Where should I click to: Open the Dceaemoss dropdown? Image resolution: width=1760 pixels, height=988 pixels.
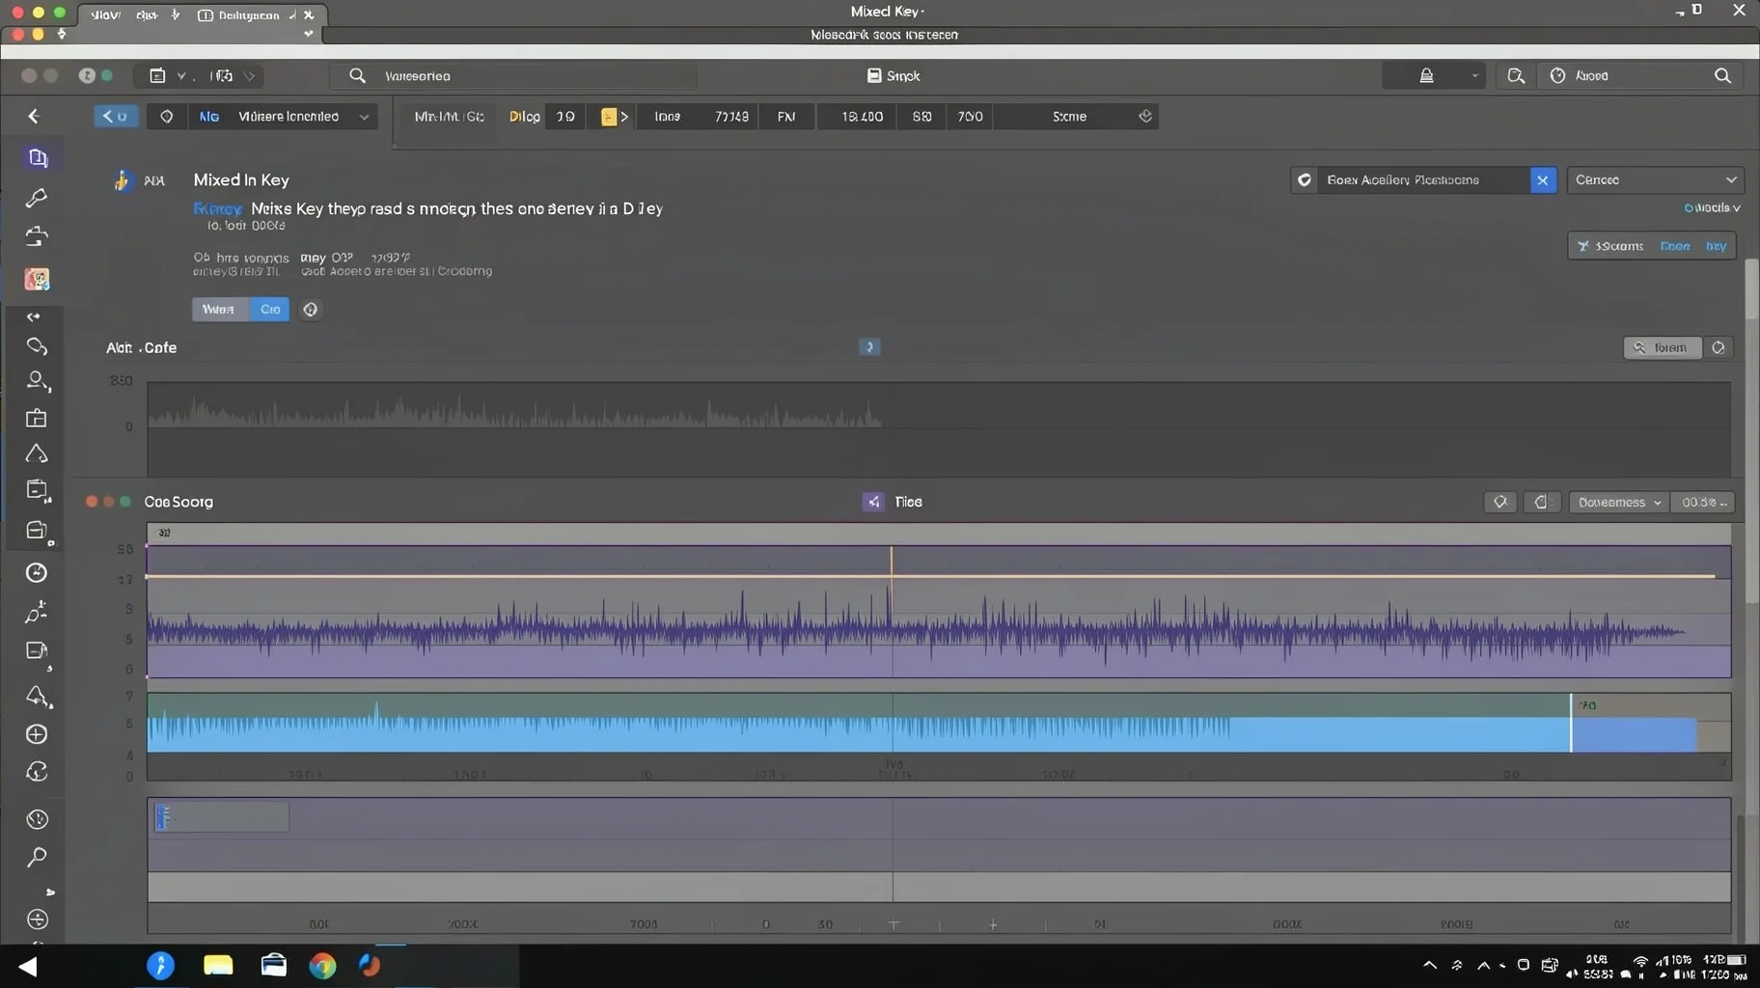pos(1618,502)
